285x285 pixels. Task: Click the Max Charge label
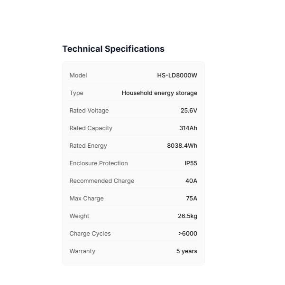pyautogui.click(x=86, y=199)
